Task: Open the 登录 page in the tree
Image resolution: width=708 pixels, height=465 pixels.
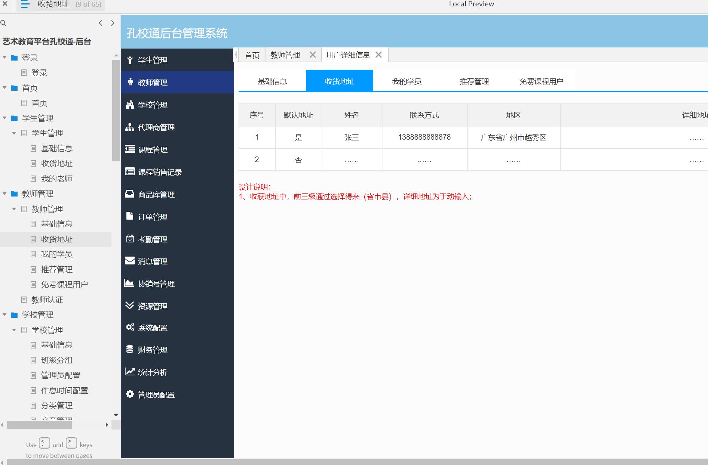Action: (x=39, y=73)
